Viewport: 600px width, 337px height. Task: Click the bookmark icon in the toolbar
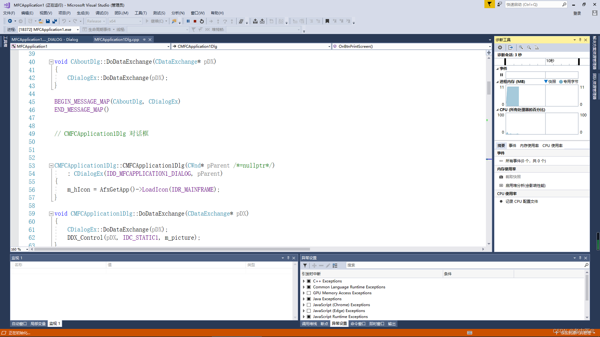point(327,21)
